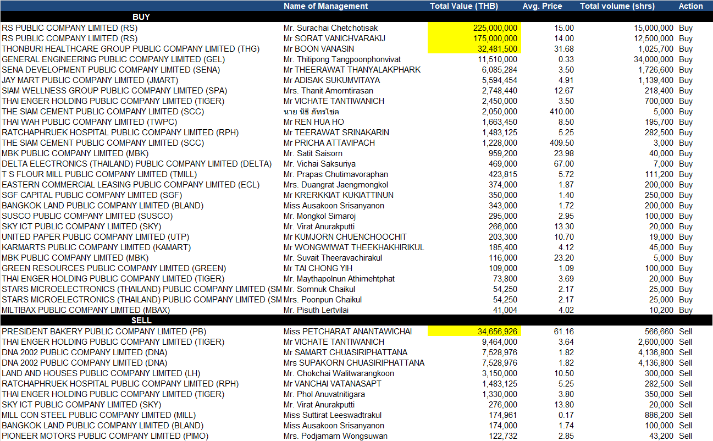Click average price 409.50 cell
713x441 pixels.
pyautogui.click(x=563, y=143)
